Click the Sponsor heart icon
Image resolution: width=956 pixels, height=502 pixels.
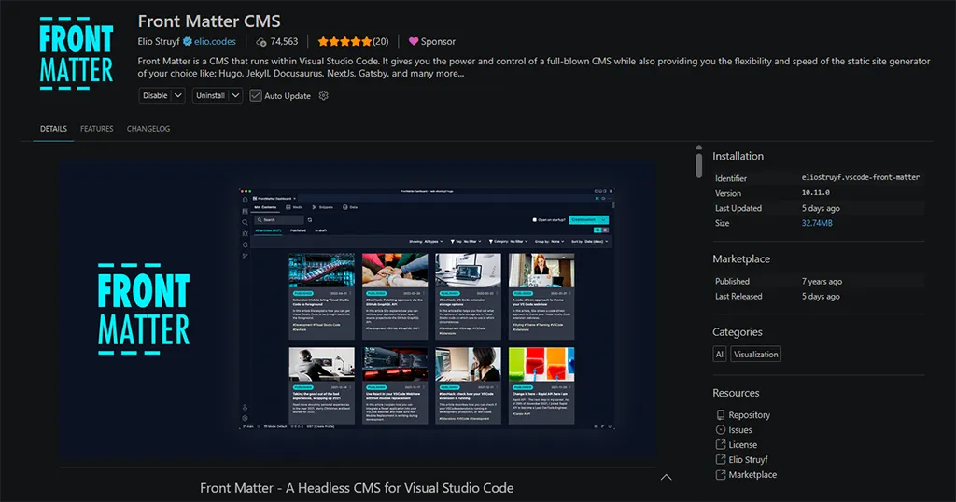[x=414, y=41]
